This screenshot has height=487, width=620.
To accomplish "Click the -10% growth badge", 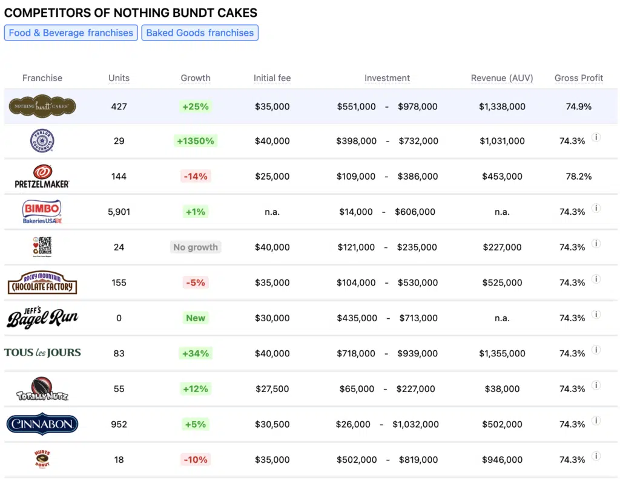I will tap(196, 460).
